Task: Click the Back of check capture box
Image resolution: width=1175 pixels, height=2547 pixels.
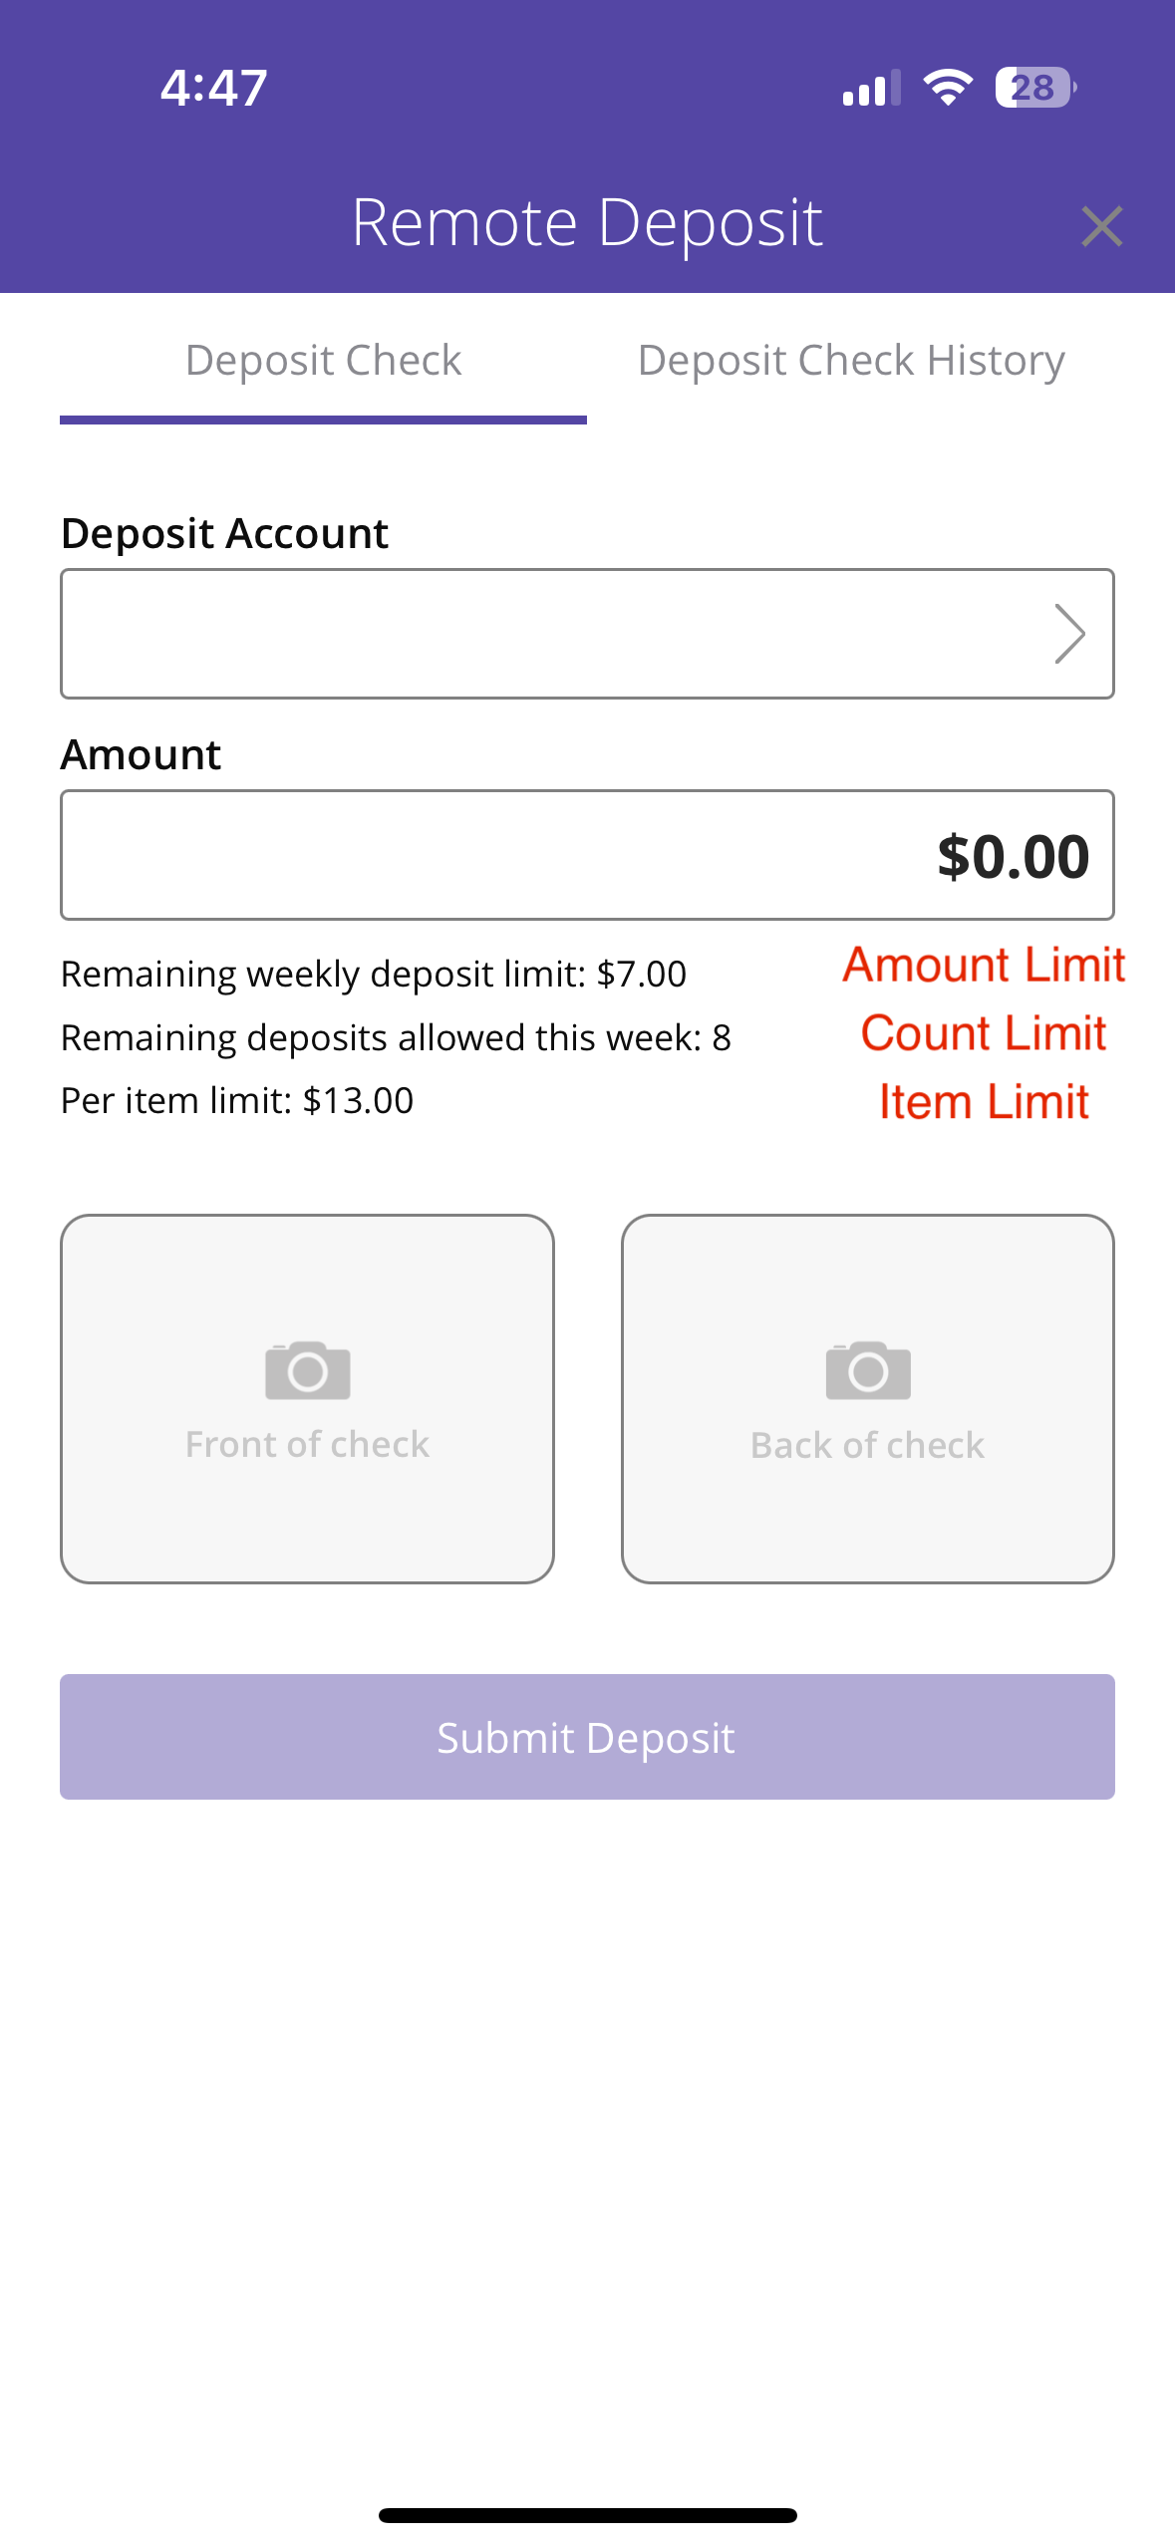Action: tap(868, 1398)
